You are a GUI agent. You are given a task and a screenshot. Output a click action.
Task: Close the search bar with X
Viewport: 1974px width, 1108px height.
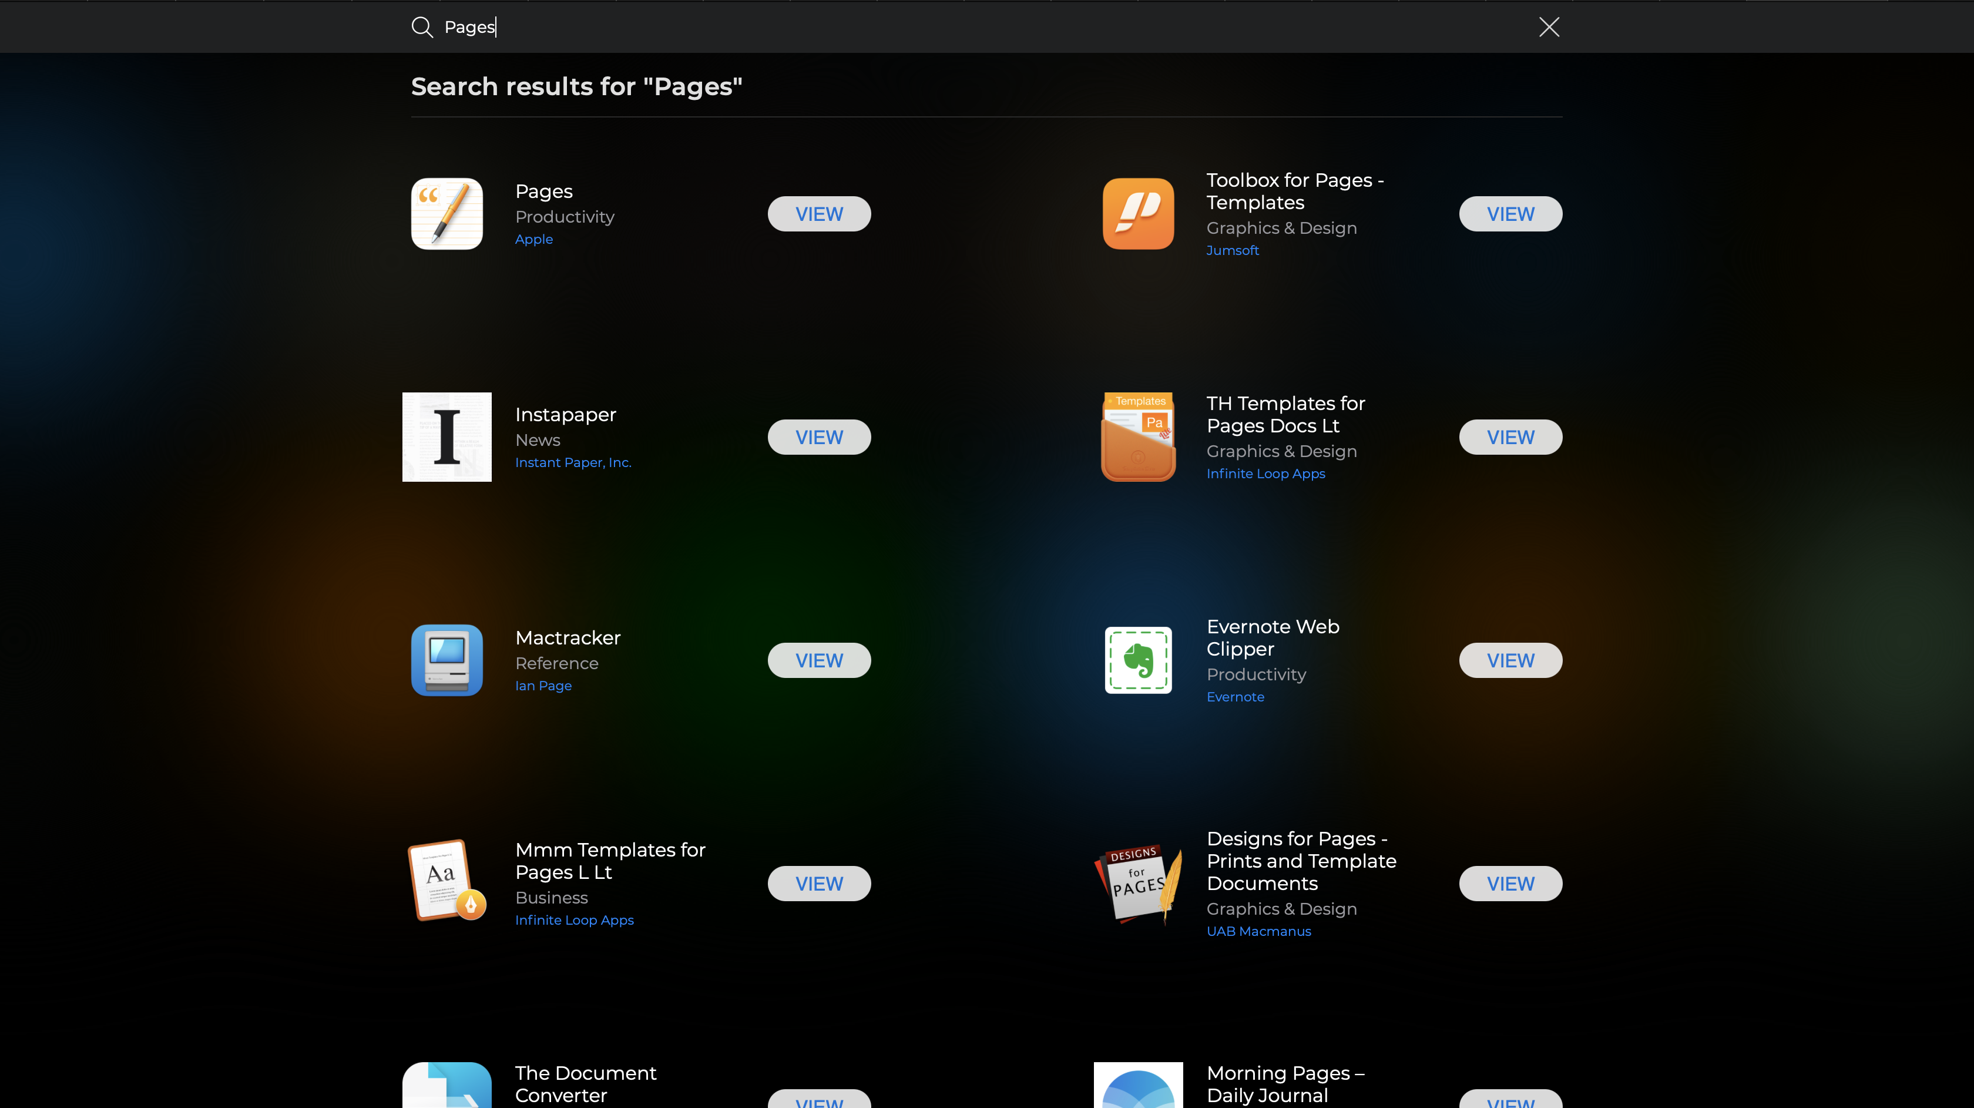point(1549,28)
